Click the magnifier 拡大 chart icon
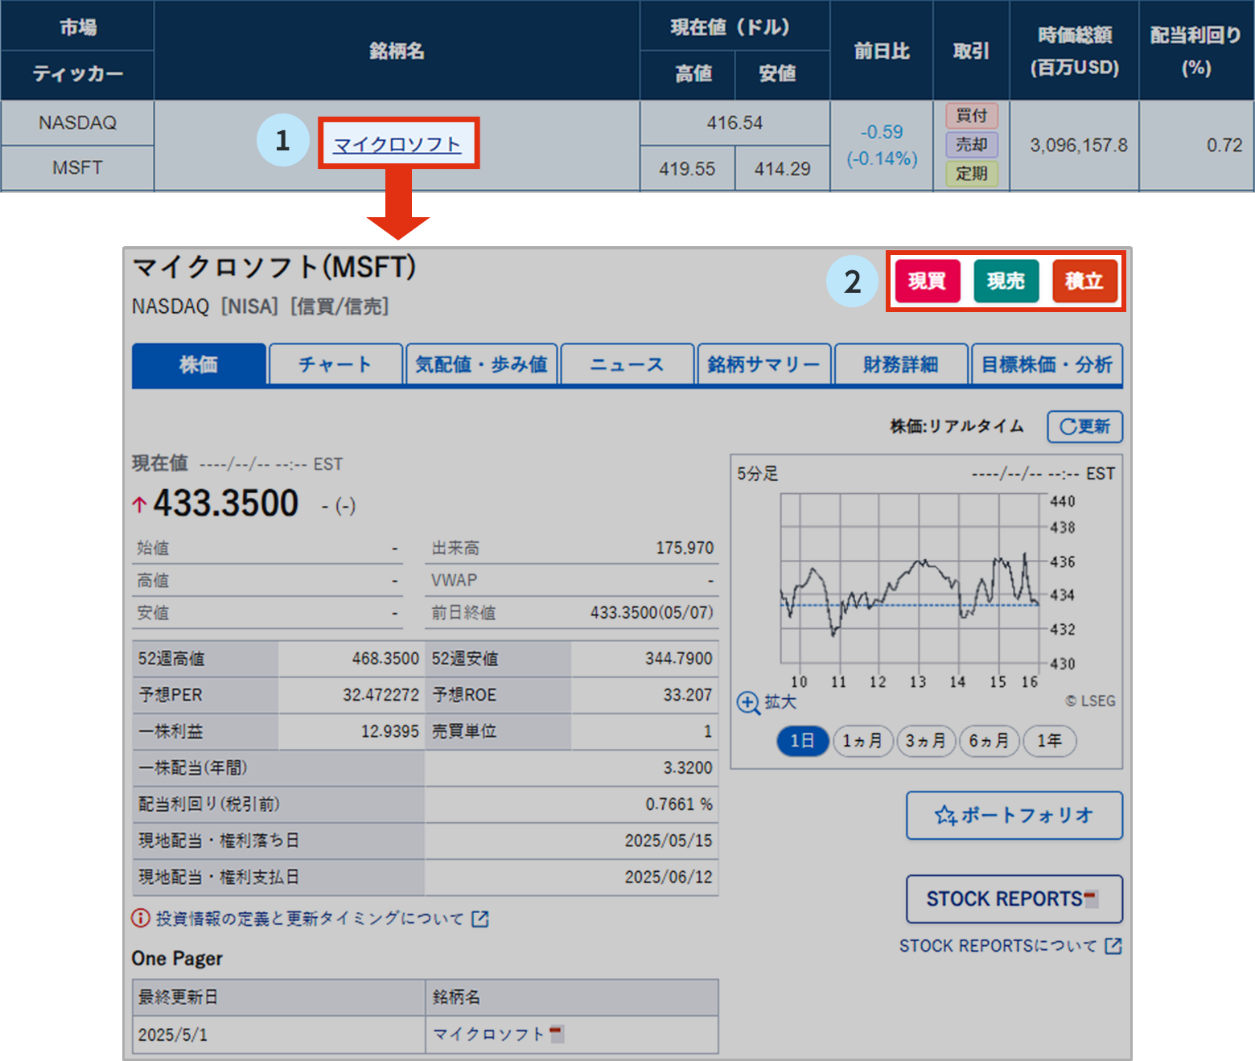1255x1061 pixels. pyautogui.click(x=748, y=702)
